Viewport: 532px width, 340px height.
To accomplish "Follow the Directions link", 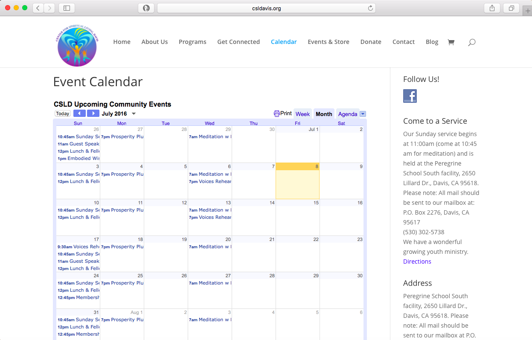I will tap(417, 262).
